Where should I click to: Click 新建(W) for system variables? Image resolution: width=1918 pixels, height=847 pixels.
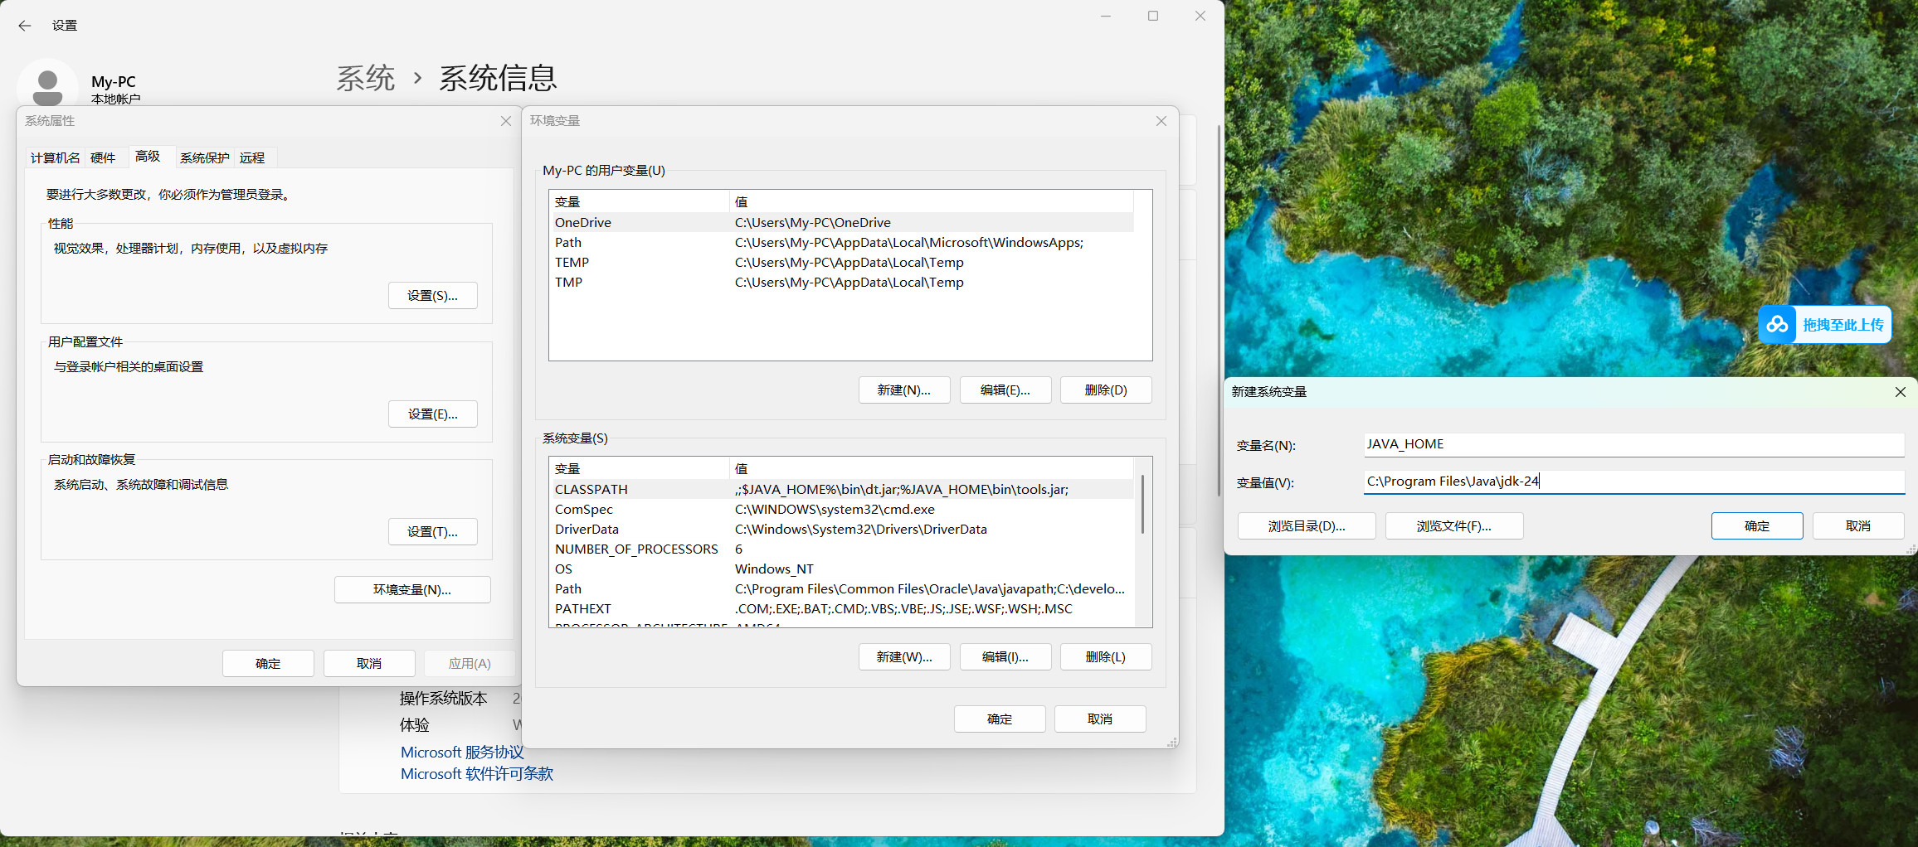point(903,656)
